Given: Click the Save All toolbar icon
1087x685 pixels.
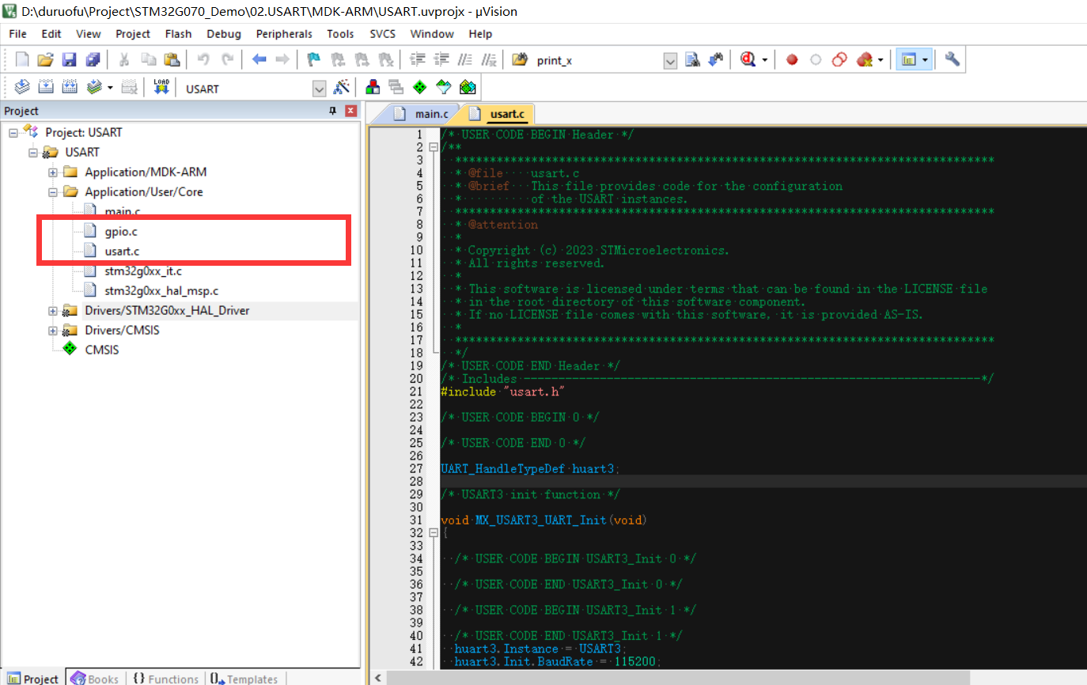Looking at the screenshot, I should point(93,59).
